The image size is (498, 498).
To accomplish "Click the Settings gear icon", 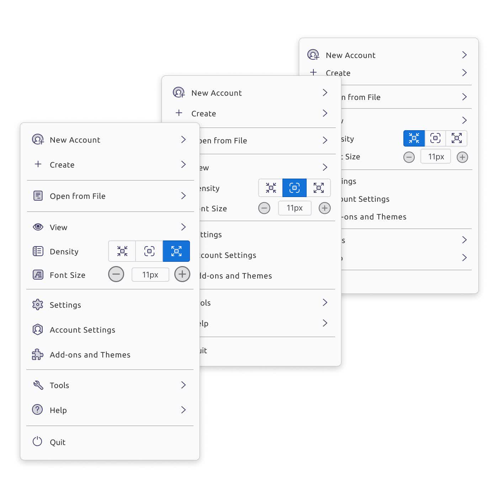I will tap(38, 305).
